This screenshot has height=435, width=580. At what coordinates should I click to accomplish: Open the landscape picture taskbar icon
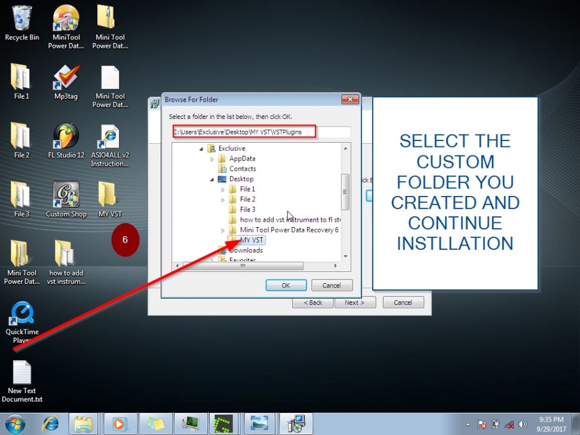259,424
